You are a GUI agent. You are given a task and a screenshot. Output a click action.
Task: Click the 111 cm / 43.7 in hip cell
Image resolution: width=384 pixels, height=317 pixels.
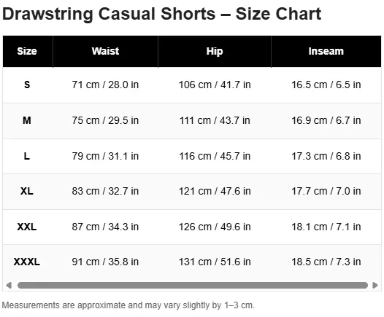[x=215, y=120]
